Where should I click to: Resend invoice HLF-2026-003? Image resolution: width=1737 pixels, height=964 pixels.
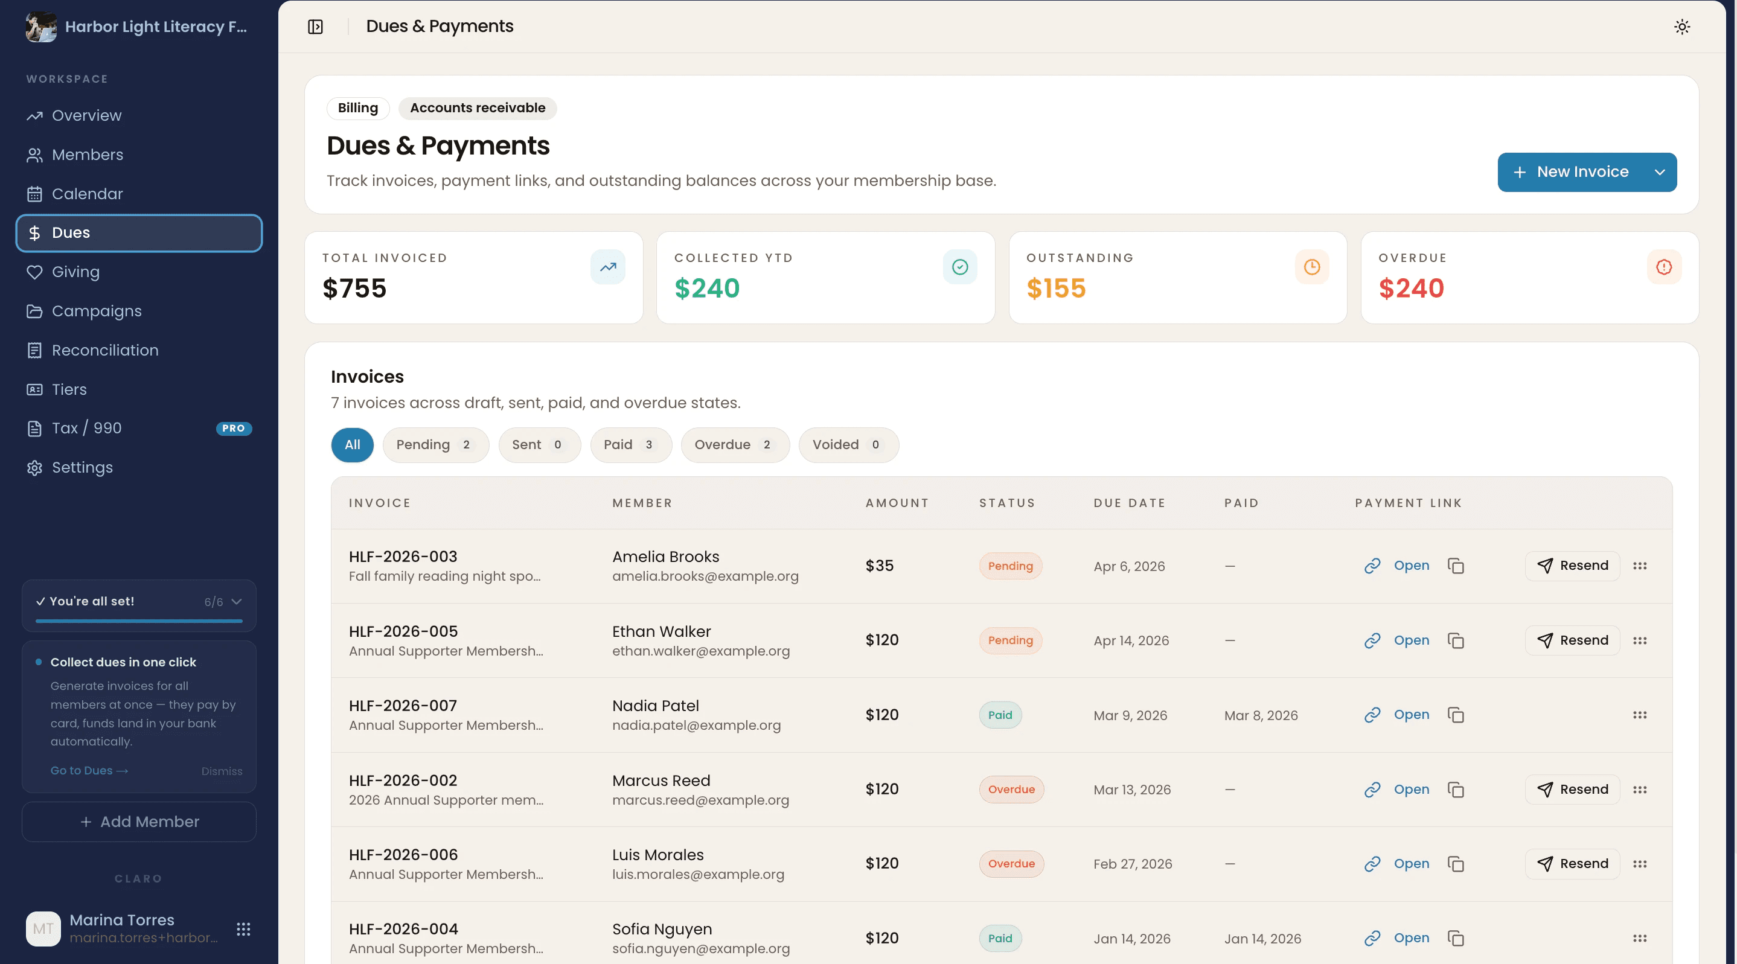click(1572, 566)
